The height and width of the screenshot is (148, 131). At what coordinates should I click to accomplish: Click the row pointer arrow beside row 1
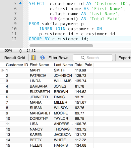(3, 70)
